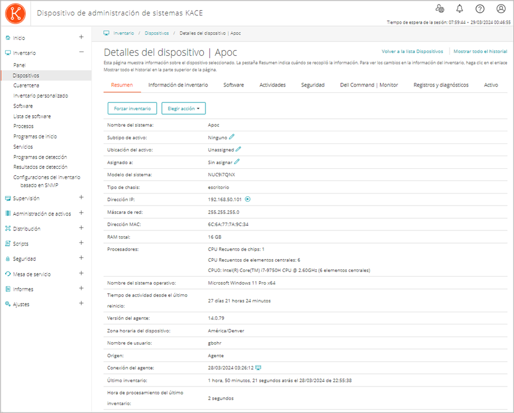Go to Dispositivos in the breadcrumb
Screen dimensions: 514x413
click(x=157, y=33)
